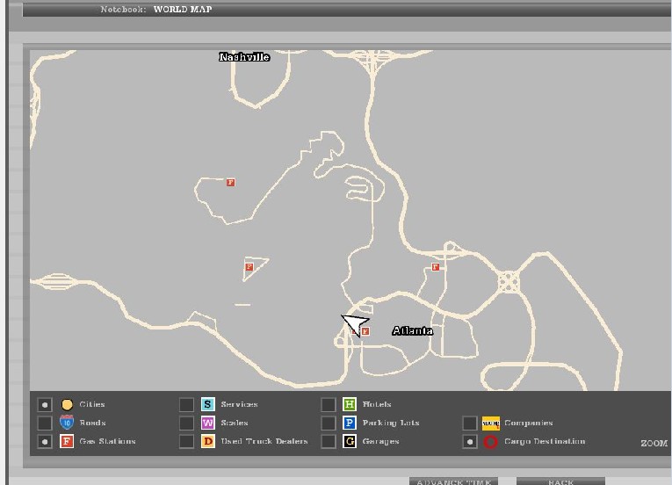
Task: Select the Atlanta city label on map
Action: 412,331
